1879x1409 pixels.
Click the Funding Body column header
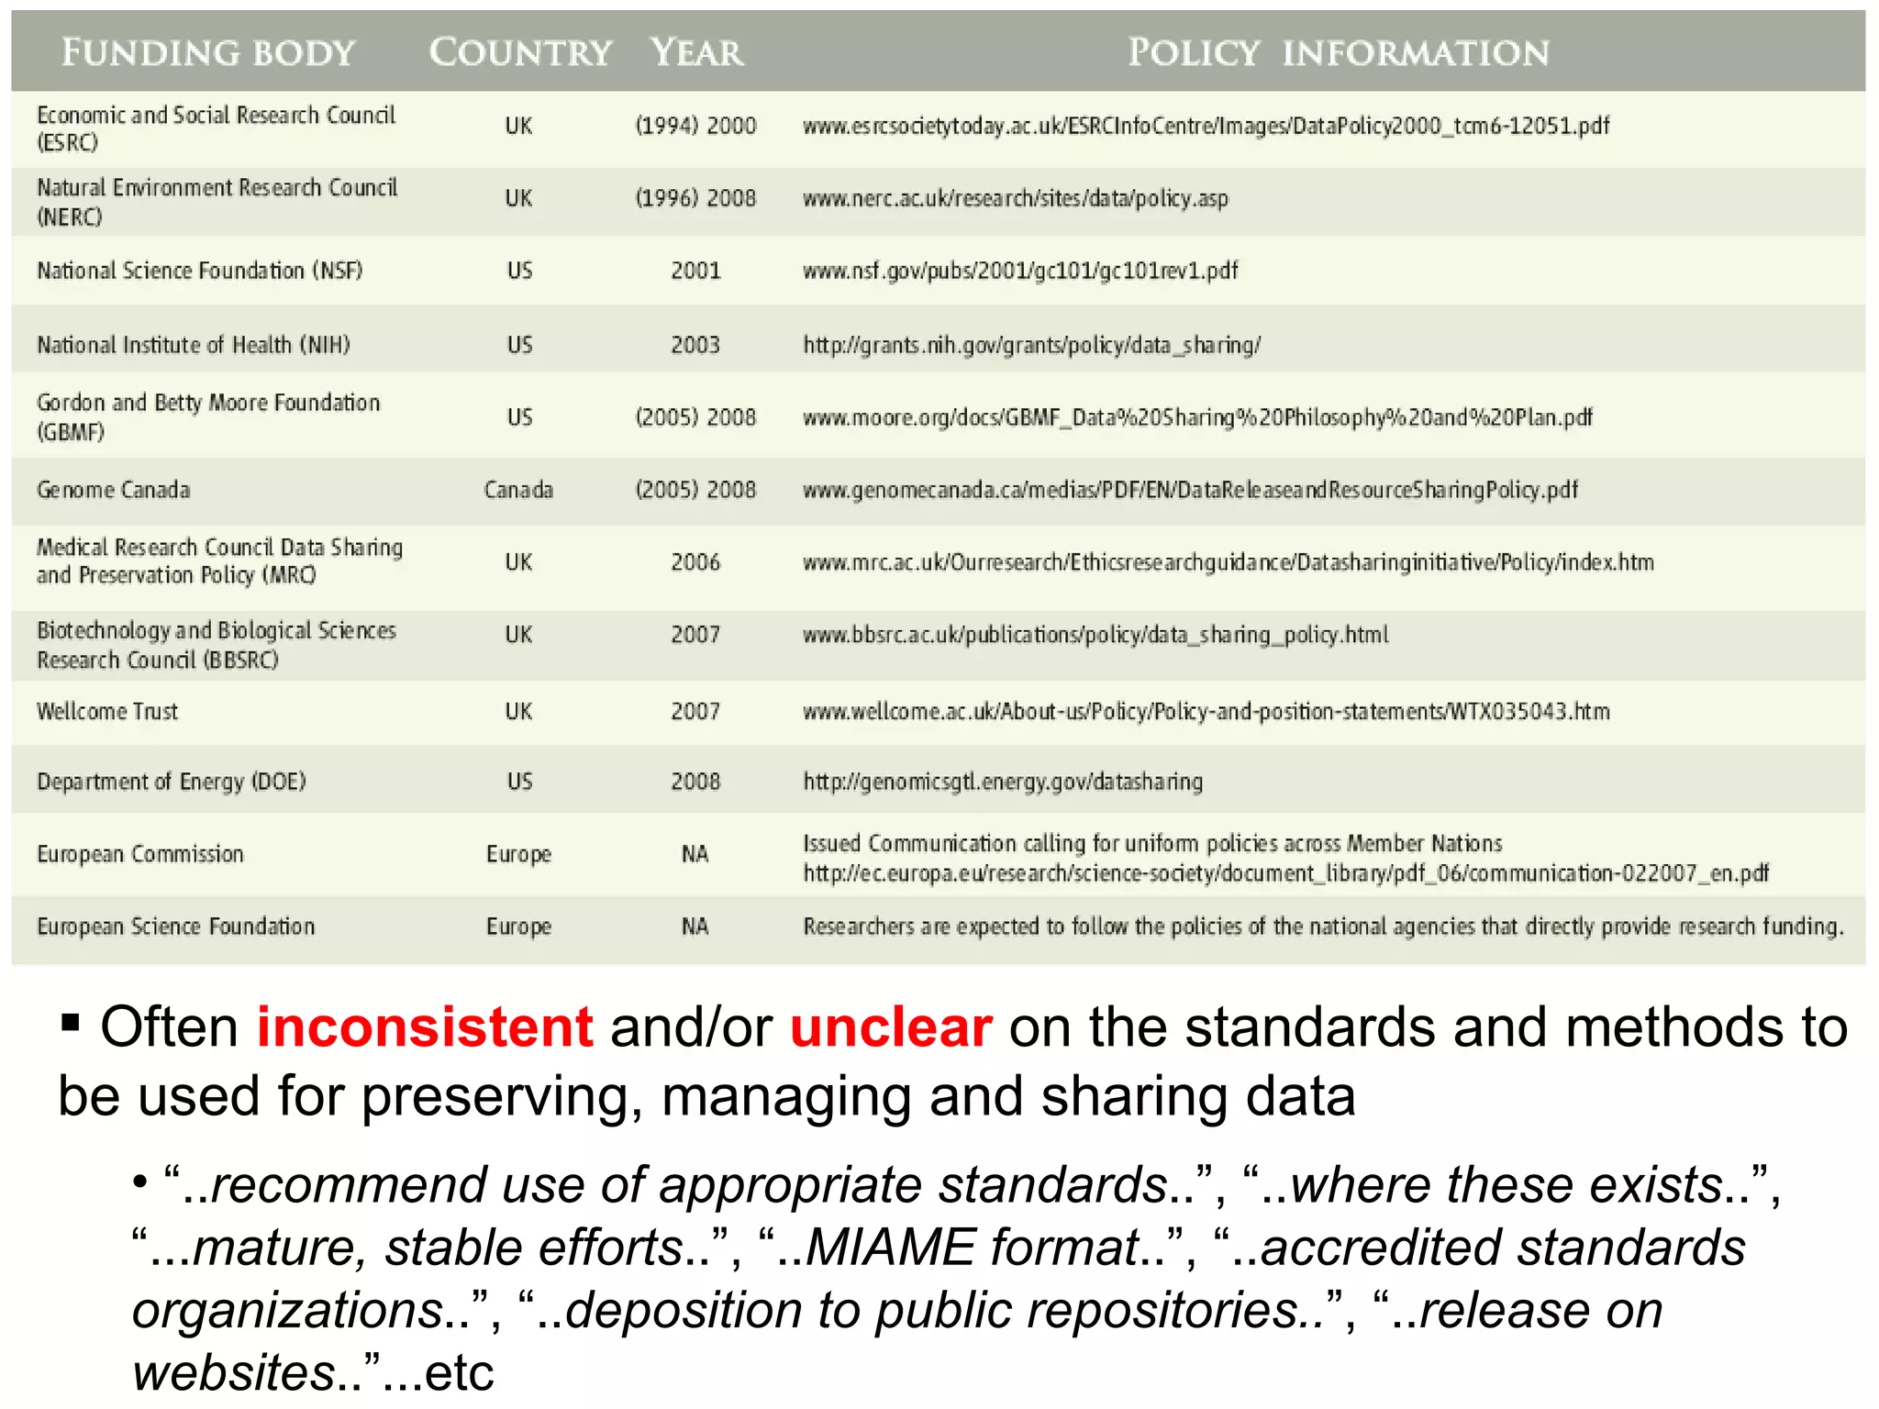point(208,52)
